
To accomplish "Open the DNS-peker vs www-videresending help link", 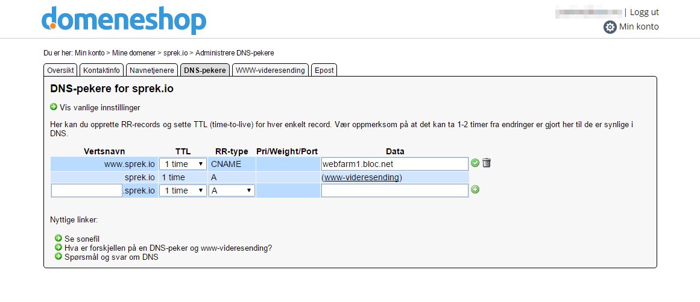I will [x=168, y=248].
